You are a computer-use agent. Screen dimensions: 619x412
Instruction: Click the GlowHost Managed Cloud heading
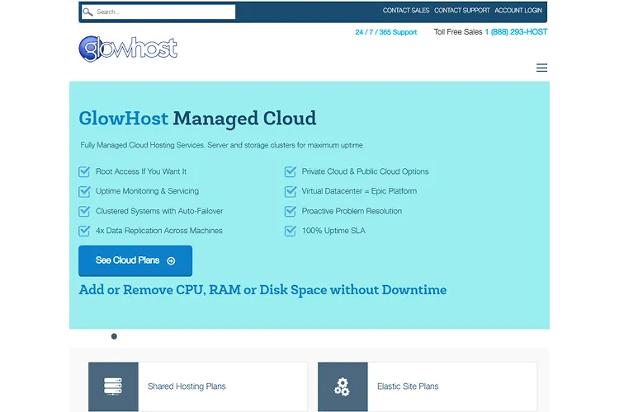(x=197, y=119)
